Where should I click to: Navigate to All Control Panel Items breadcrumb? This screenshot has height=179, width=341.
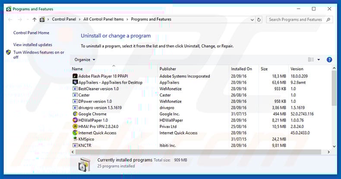coord(104,19)
